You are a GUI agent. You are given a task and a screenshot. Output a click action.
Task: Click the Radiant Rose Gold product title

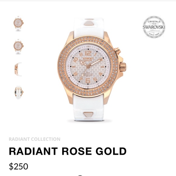click(x=68, y=151)
